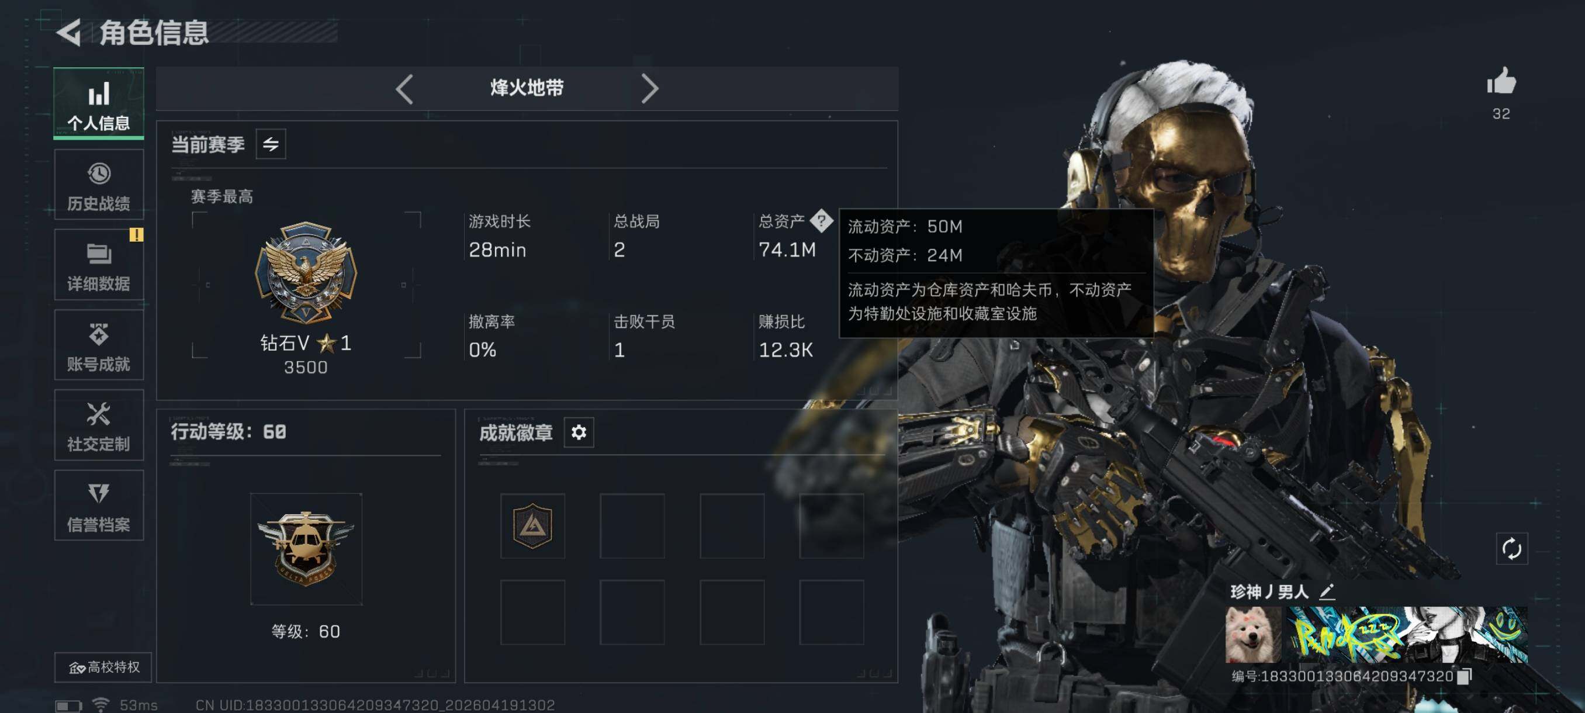This screenshot has height=713, width=1585.
Task: Click the 行动等级 helicopter emblem
Action: [x=306, y=549]
